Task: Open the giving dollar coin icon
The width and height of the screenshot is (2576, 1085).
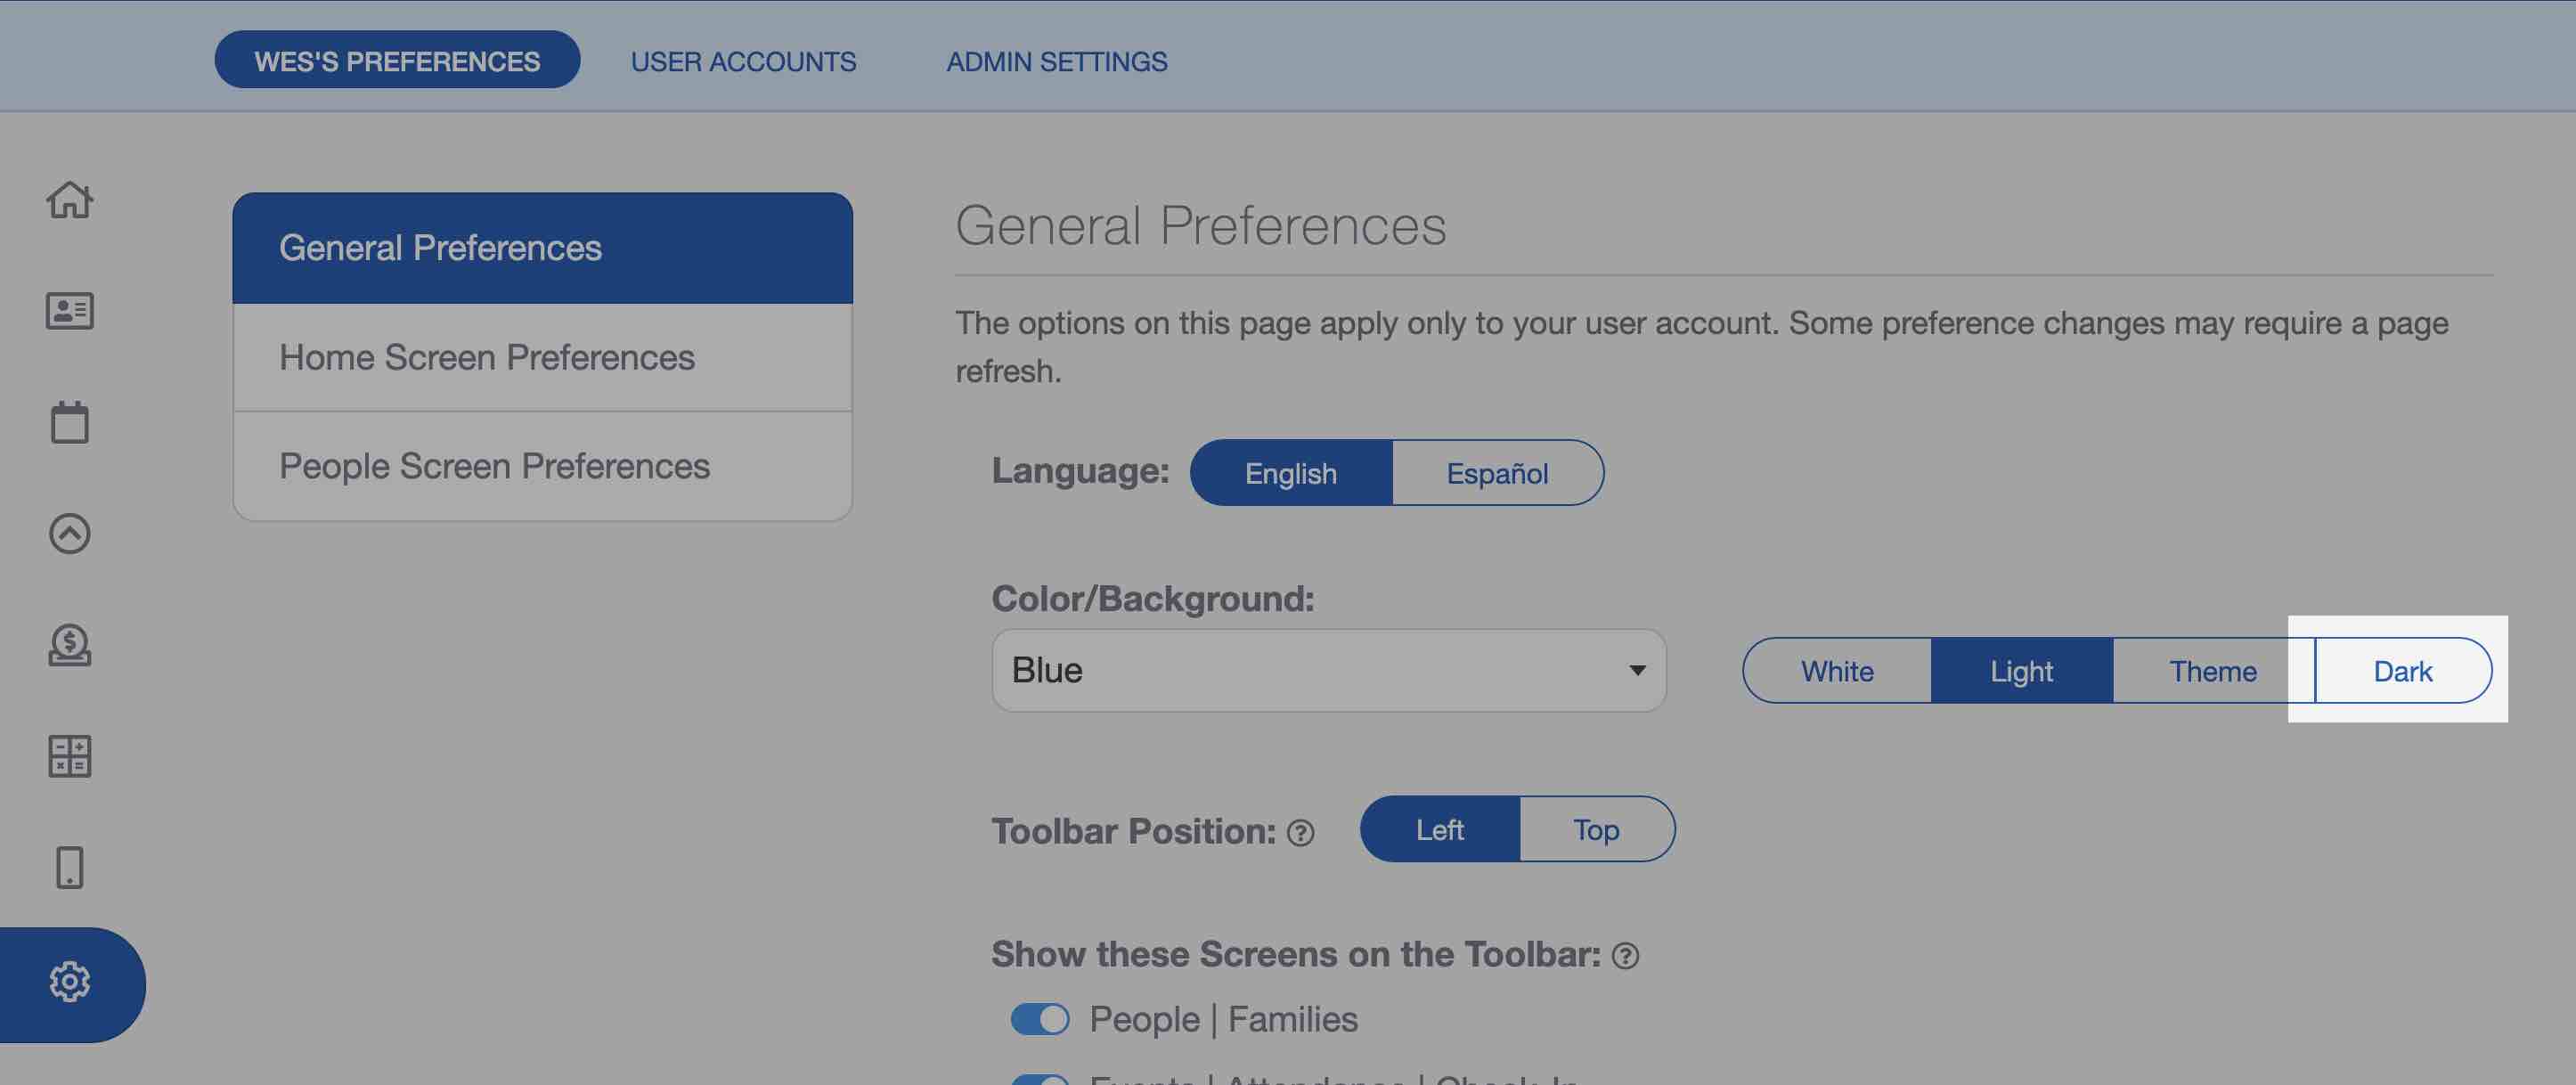Action: tap(70, 645)
